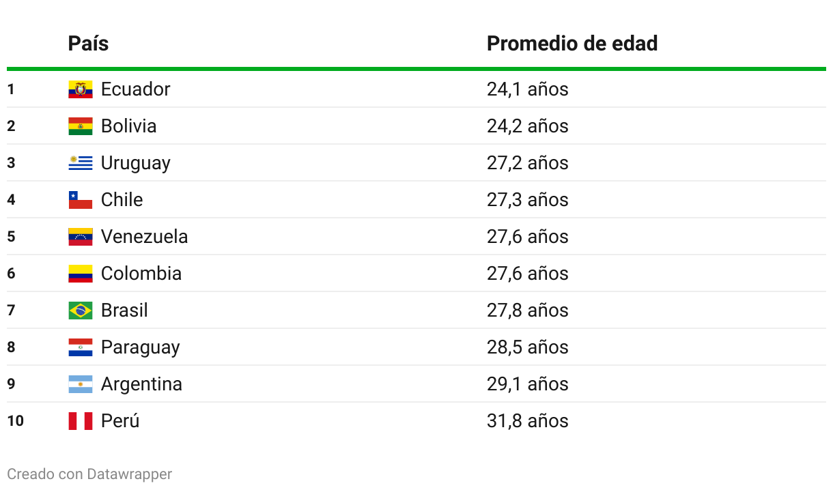
Task: Select the Venezuela flag icon
Action: pos(81,237)
